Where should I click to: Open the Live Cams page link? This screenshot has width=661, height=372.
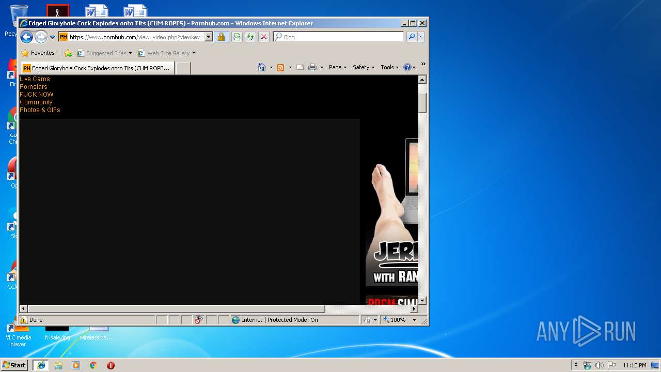click(x=35, y=79)
